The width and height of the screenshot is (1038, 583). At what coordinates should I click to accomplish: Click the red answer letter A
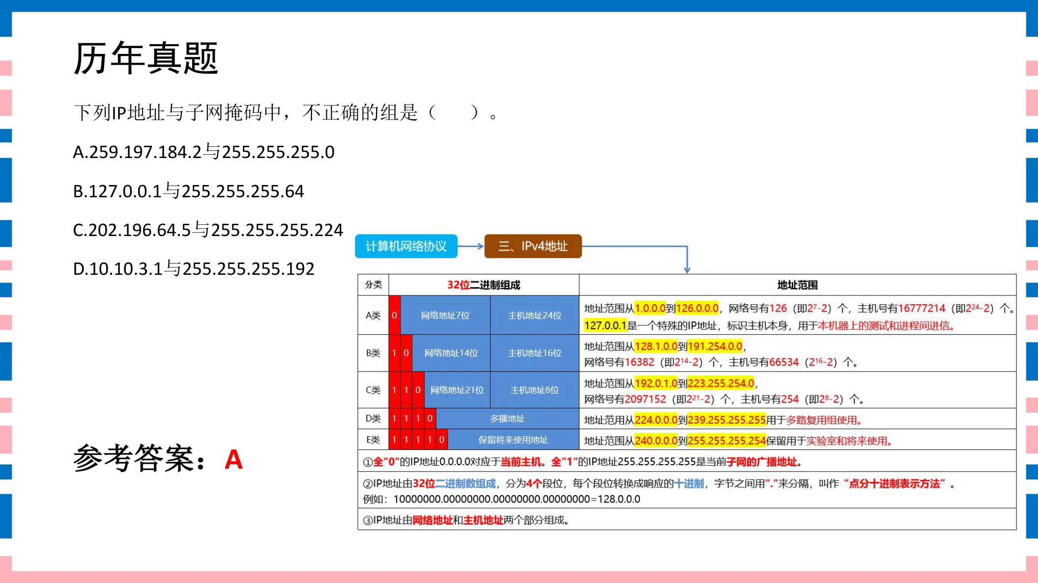click(233, 460)
